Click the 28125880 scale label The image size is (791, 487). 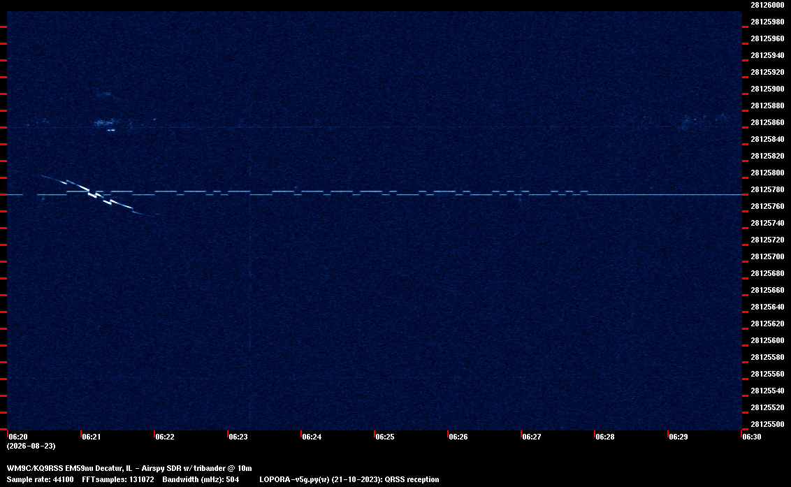pos(767,106)
